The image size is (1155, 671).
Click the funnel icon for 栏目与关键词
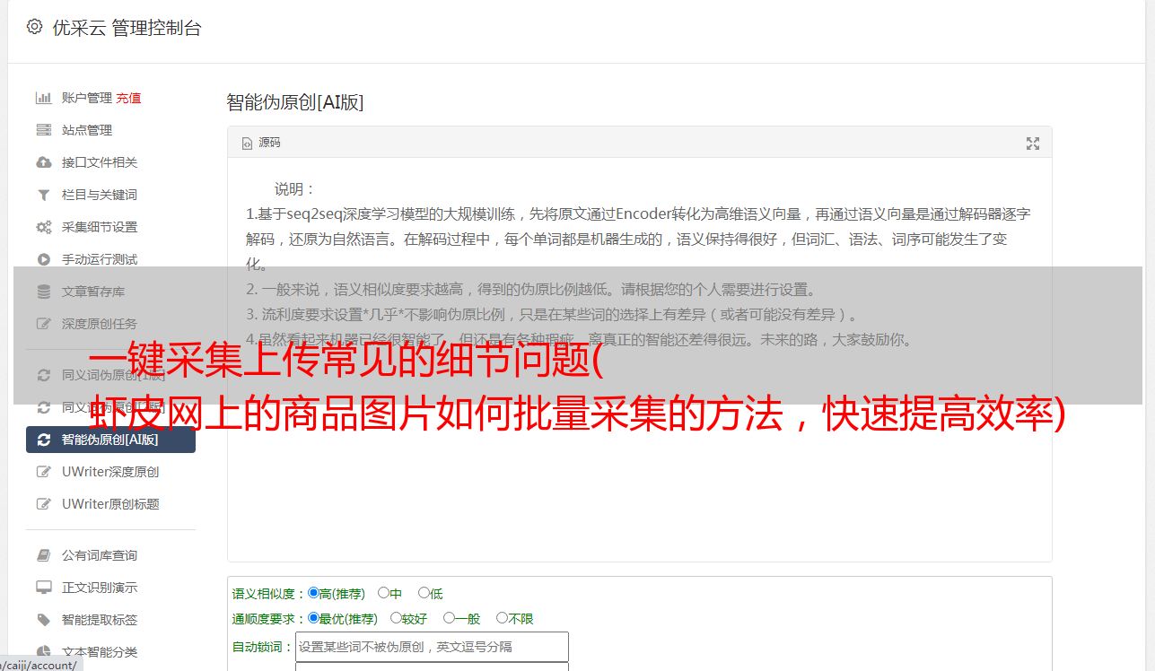click(43, 195)
